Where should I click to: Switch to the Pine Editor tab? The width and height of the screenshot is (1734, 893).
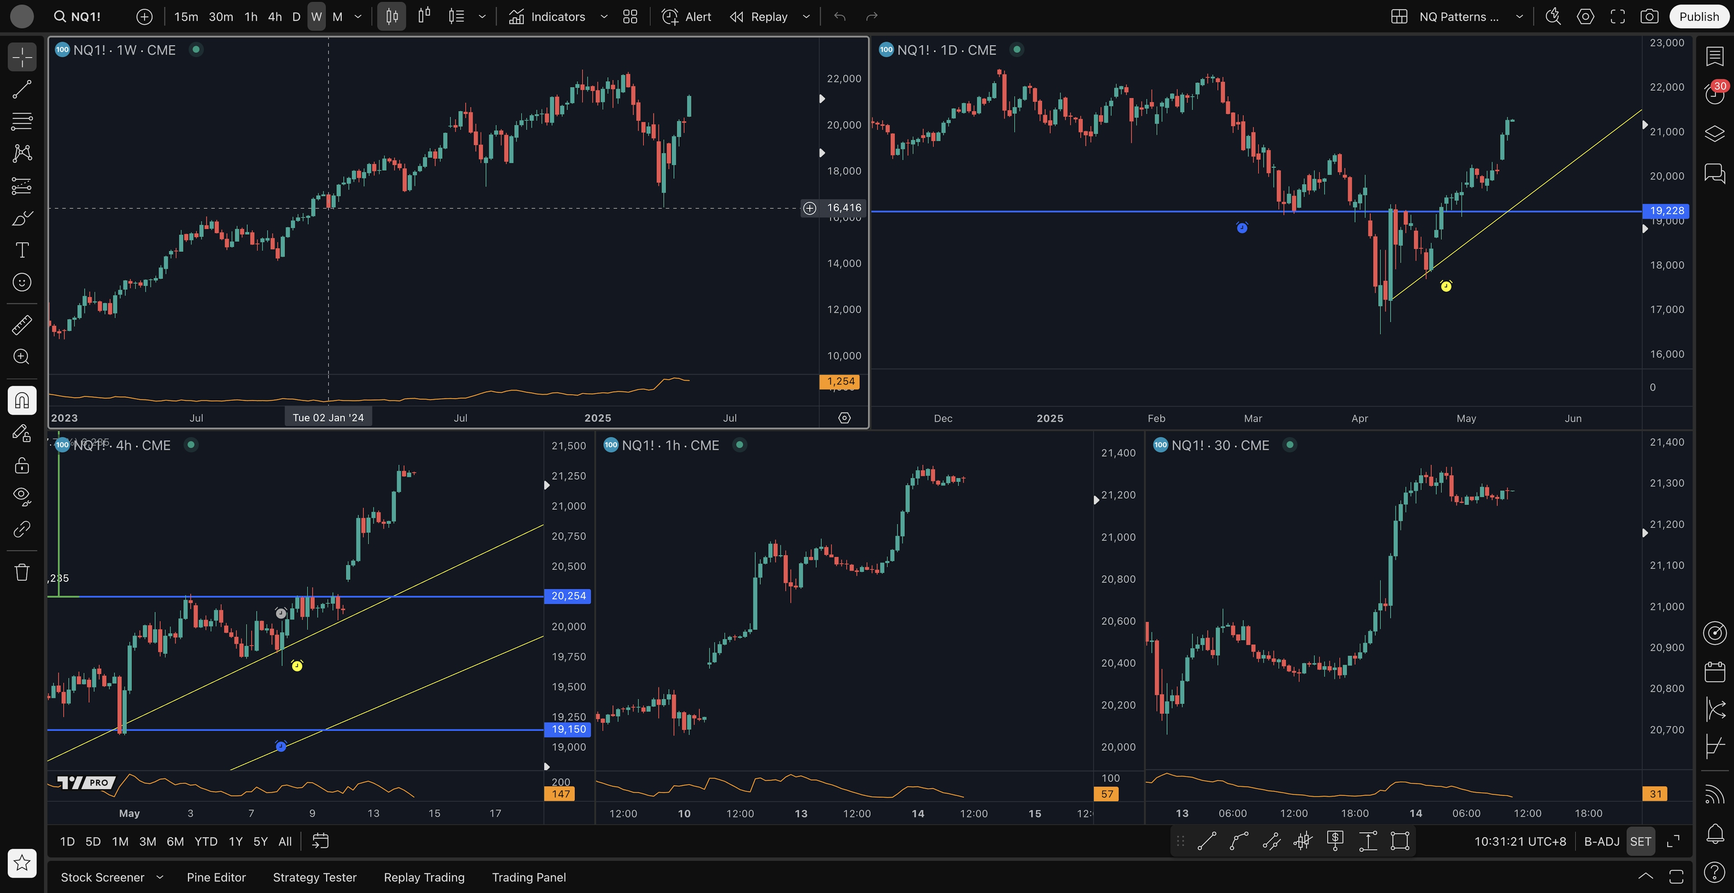point(216,878)
